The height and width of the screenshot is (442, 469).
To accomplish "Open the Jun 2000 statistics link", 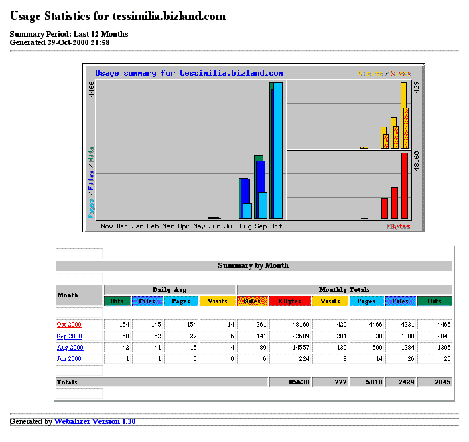I will coord(69,359).
